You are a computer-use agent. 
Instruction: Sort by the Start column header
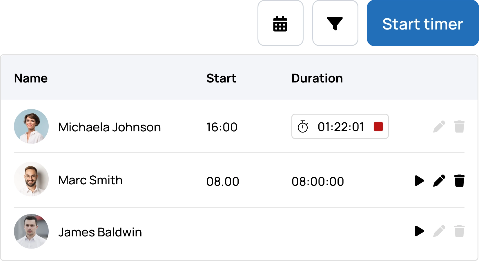point(221,78)
